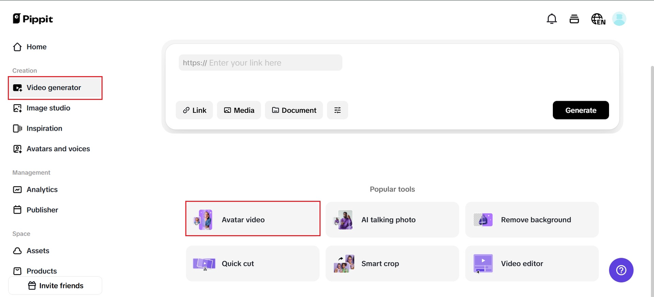The image size is (654, 297).
Task: Open the language globe selector
Action: pyautogui.click(x=597, y=19)
